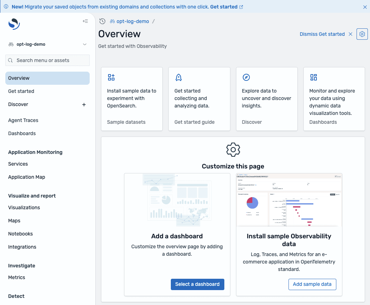Click the Add a dashboard illustration
Viewport: 370px width, 305px height.
click(177, 200)
